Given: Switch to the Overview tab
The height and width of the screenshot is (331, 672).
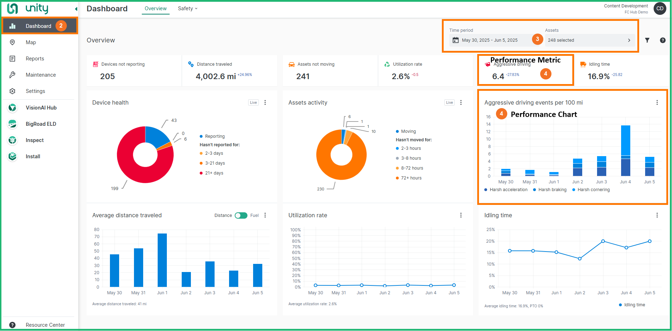Looking at the screenshot, I should click(156, 8).
